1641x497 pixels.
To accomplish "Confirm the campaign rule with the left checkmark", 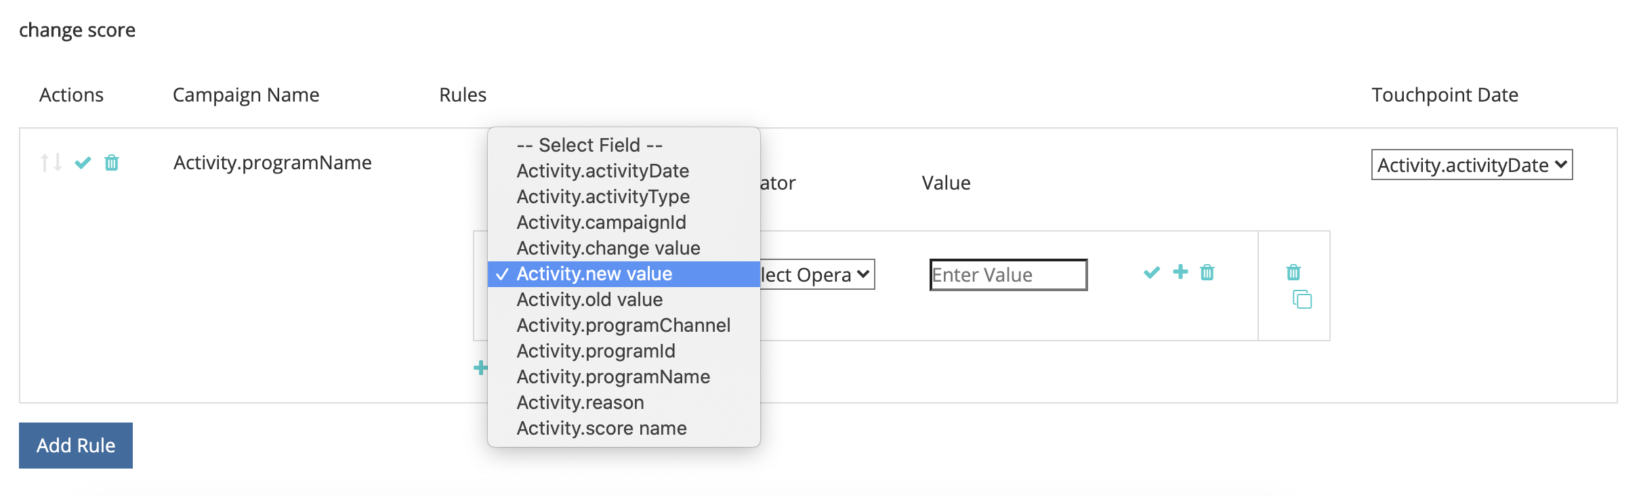I will (x=83, y=163).
